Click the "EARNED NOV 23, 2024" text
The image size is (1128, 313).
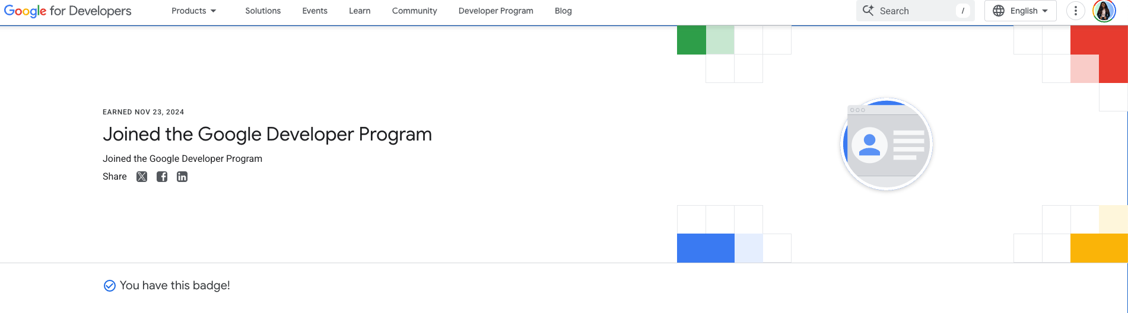click(143, 112)
